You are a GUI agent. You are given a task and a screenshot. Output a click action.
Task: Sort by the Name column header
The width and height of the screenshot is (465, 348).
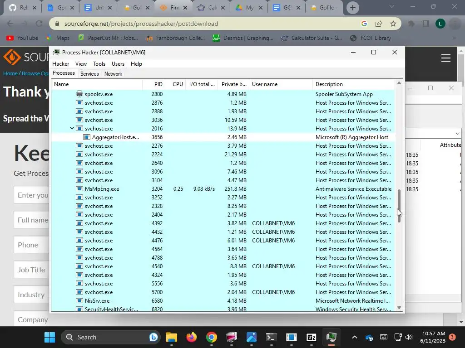coord(97,84)
